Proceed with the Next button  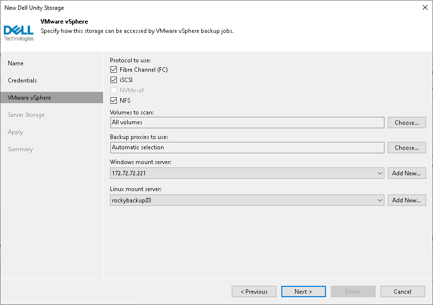(303, 291)
